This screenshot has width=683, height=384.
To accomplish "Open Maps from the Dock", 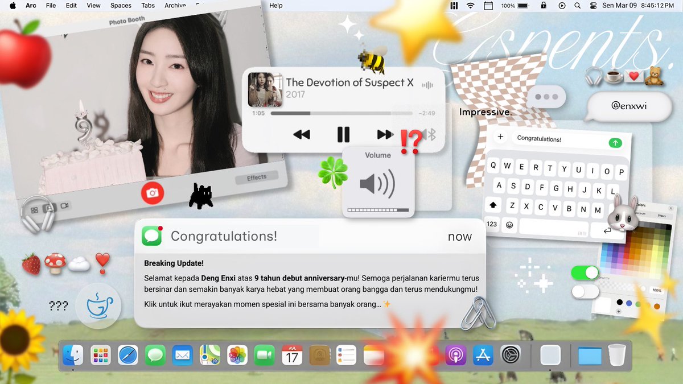I will [210, 356].
